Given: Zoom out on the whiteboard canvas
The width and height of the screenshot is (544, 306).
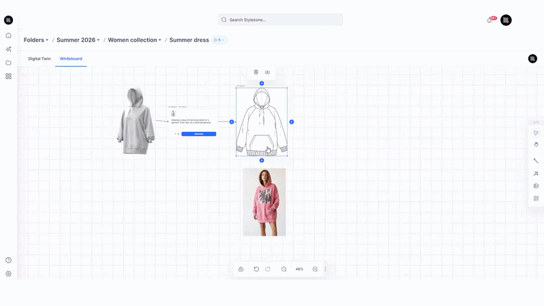Looking at the screenshot, I should click(x=284, y=269).
